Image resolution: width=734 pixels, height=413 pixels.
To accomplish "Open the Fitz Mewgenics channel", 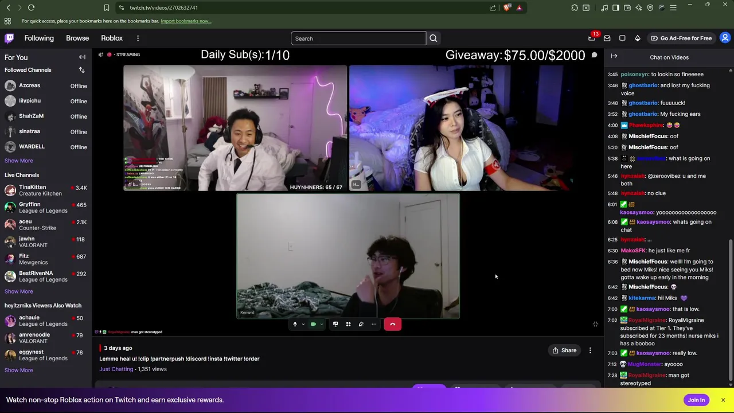I will (x=46, y=259).
